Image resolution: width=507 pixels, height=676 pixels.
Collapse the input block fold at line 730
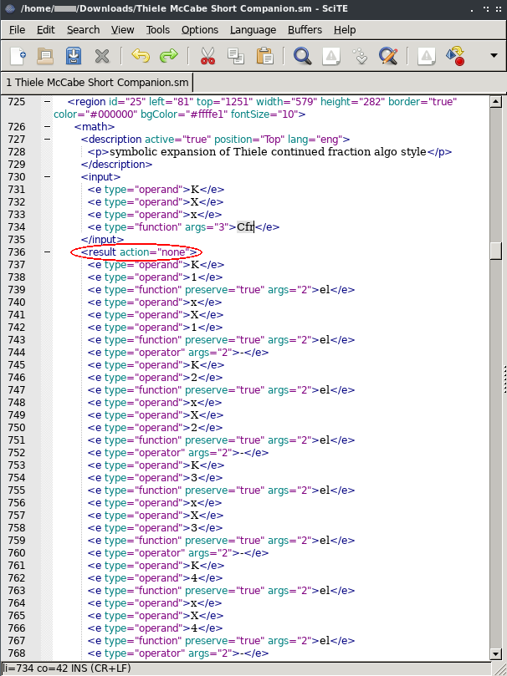pos(47,177)
